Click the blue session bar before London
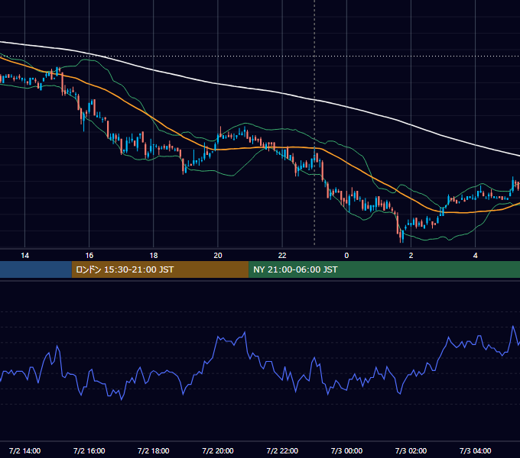520x458 pixels. tap(35, 269)
